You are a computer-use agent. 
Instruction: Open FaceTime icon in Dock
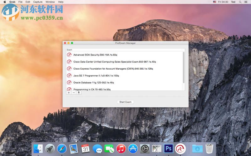pyautogui.click(x=109, y=149)
